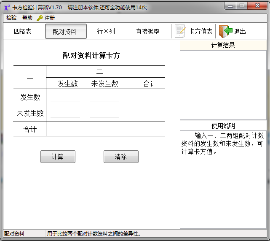The image size is (270, 241).
Task: Click inside the 计算结果 output box
Action: tap(223, 85)
